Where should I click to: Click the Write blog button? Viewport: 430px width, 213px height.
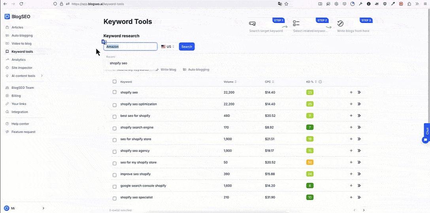pos(166,69)
